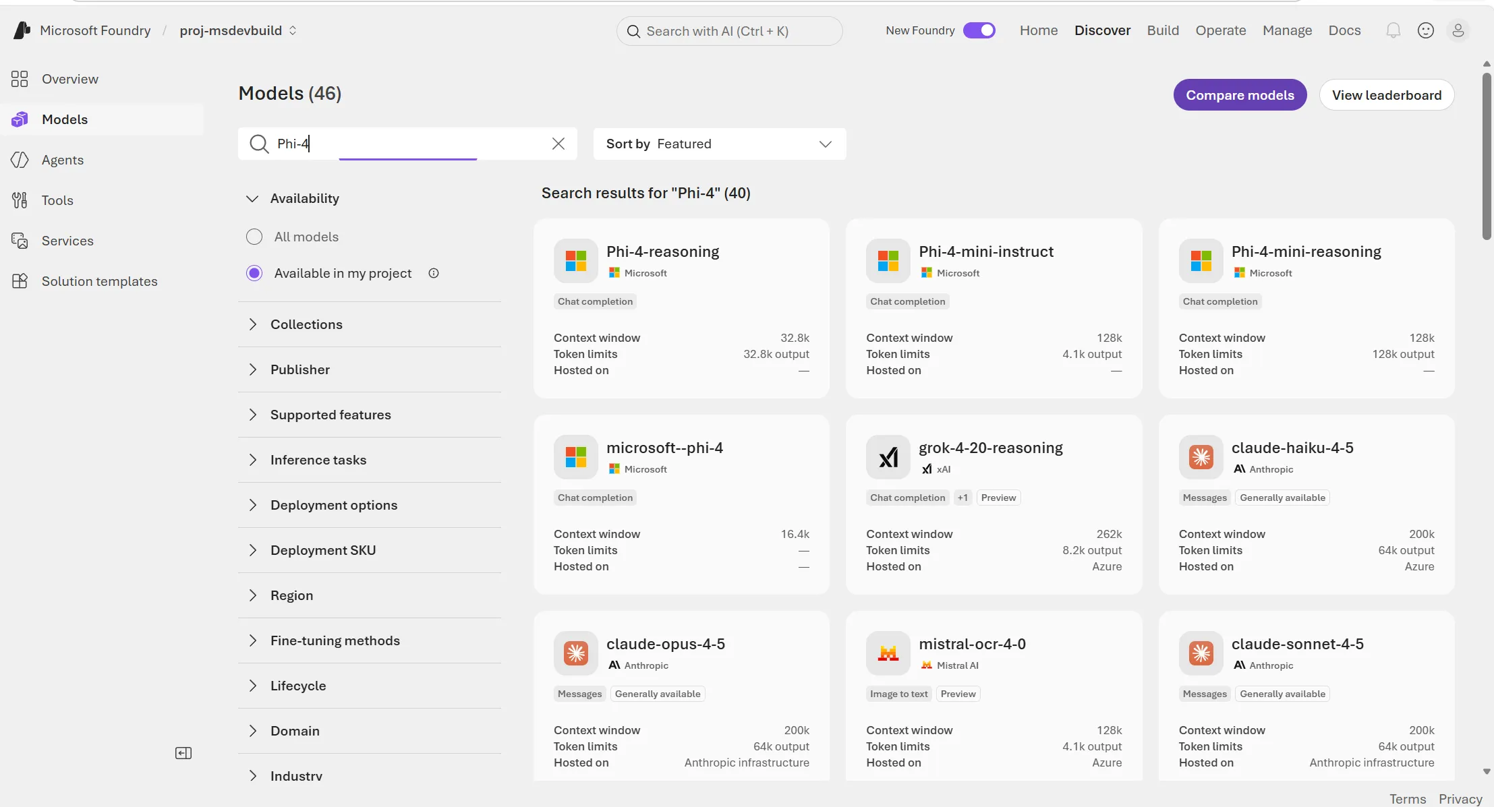
Task: Open the Privacy link
Action: 1460,799
